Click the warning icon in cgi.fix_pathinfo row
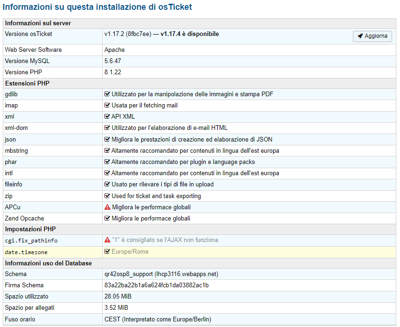This screenshot has width=400, height=327. coord(107,240)
